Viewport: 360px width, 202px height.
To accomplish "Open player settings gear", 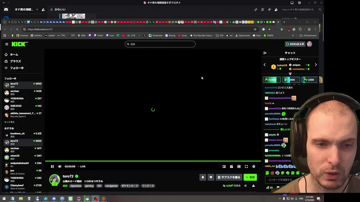I will 254,166.
